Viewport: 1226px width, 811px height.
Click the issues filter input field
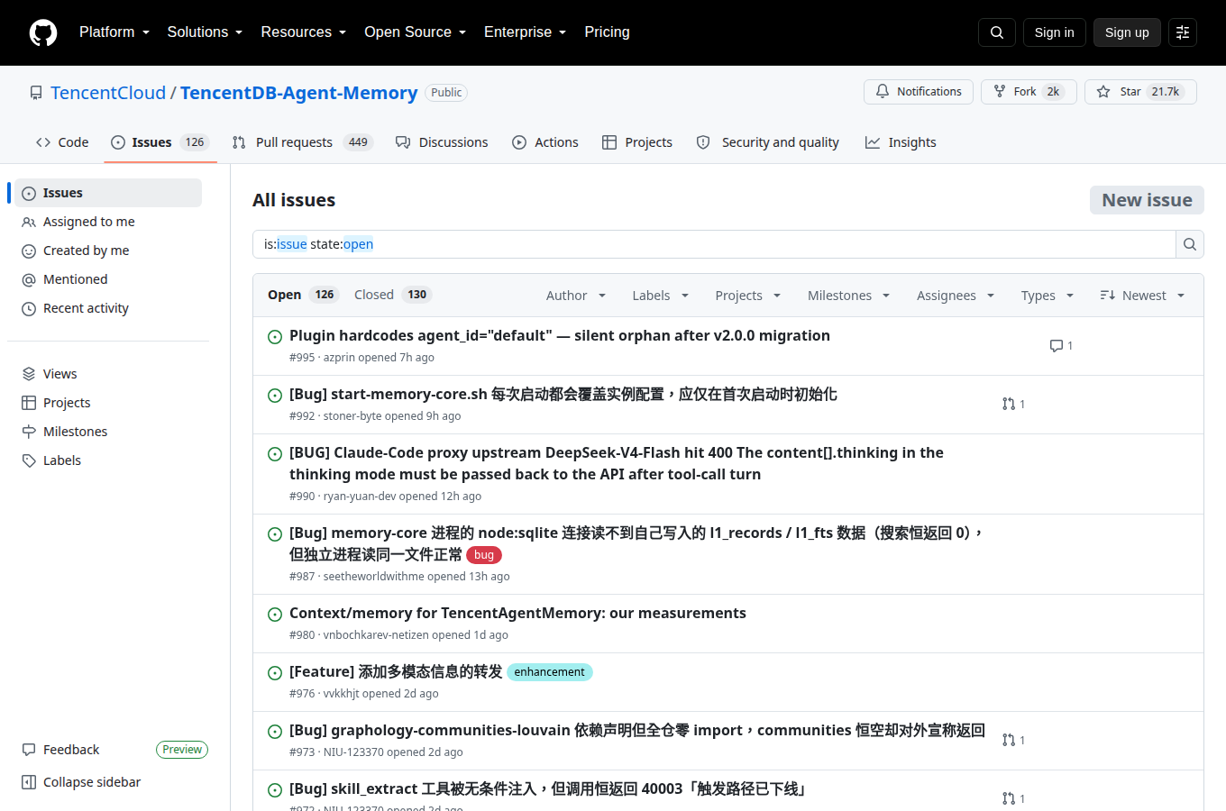click(x=714, y=244)
